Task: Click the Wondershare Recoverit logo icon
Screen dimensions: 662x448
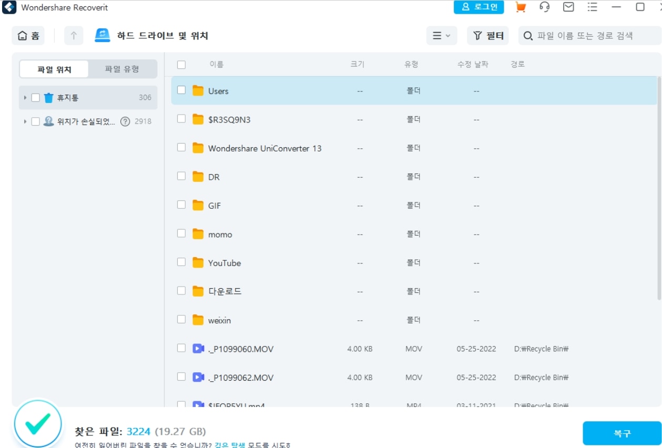Action: (9, 8)
